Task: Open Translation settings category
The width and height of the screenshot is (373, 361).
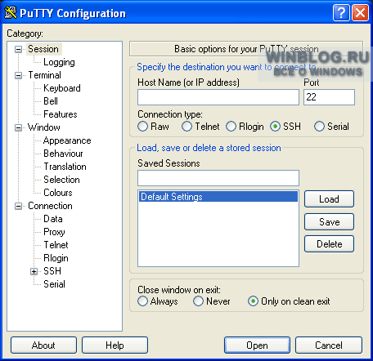Action: [x=65, y=167]
